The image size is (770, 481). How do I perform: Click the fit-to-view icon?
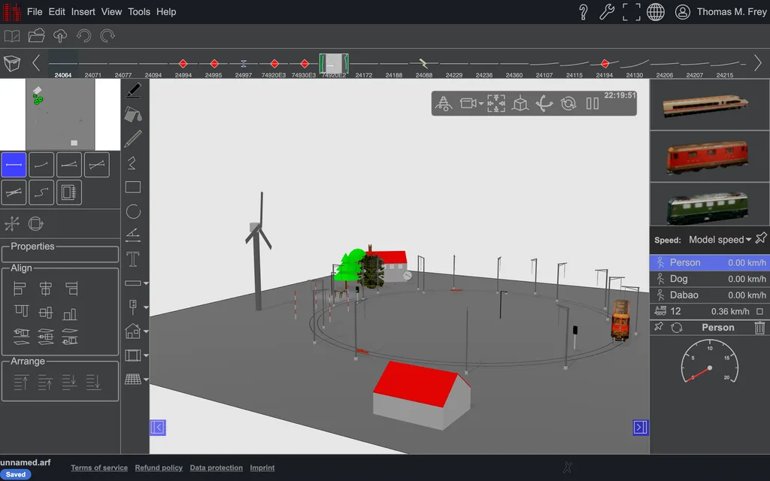(x=496, y=104)
